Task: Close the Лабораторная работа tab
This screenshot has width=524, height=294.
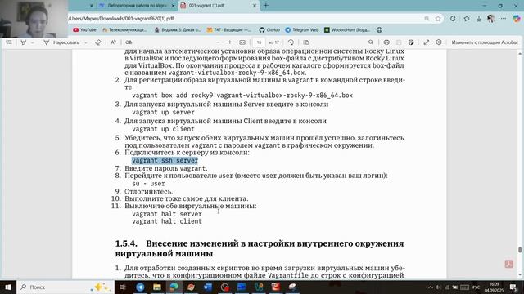Action: [173, 6]
